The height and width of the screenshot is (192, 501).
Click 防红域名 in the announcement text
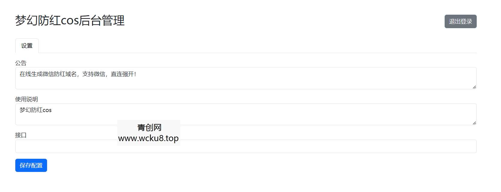click(x=65, y=74)
